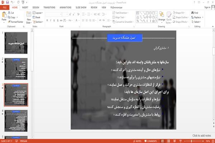The width and height of the screenshot is (215, 143).
Task: Open the FILE tab
Action: point(5,8)
